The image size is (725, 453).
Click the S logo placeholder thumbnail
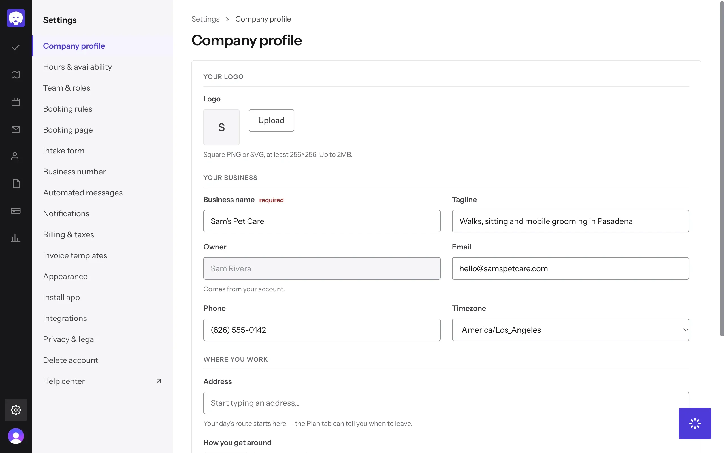(x=221, y=127)
